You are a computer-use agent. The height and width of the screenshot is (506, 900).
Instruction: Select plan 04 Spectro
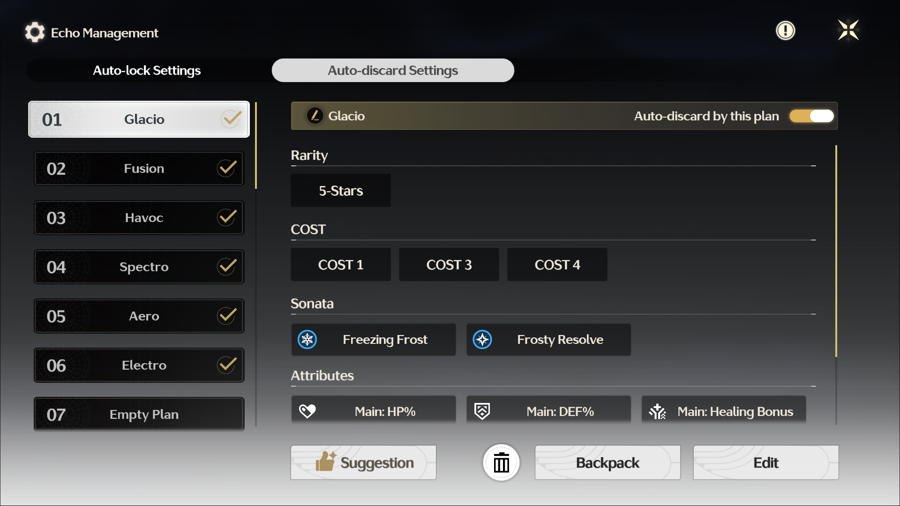click(139, 267)
